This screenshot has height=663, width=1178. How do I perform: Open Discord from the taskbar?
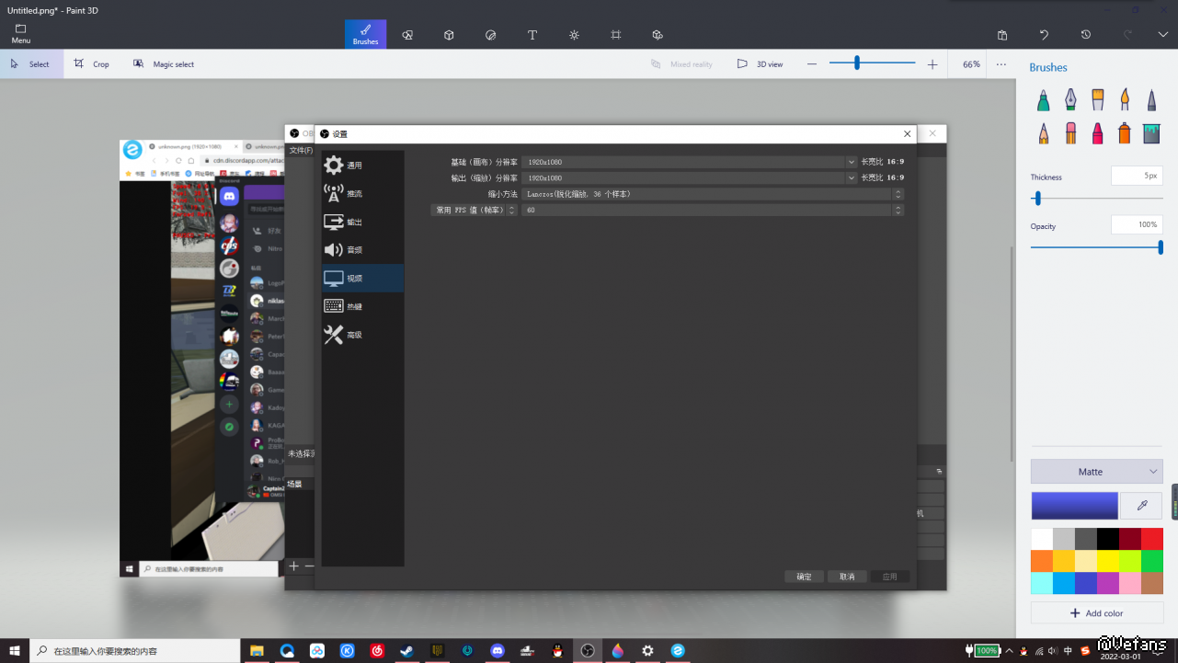tap(498, 651)
